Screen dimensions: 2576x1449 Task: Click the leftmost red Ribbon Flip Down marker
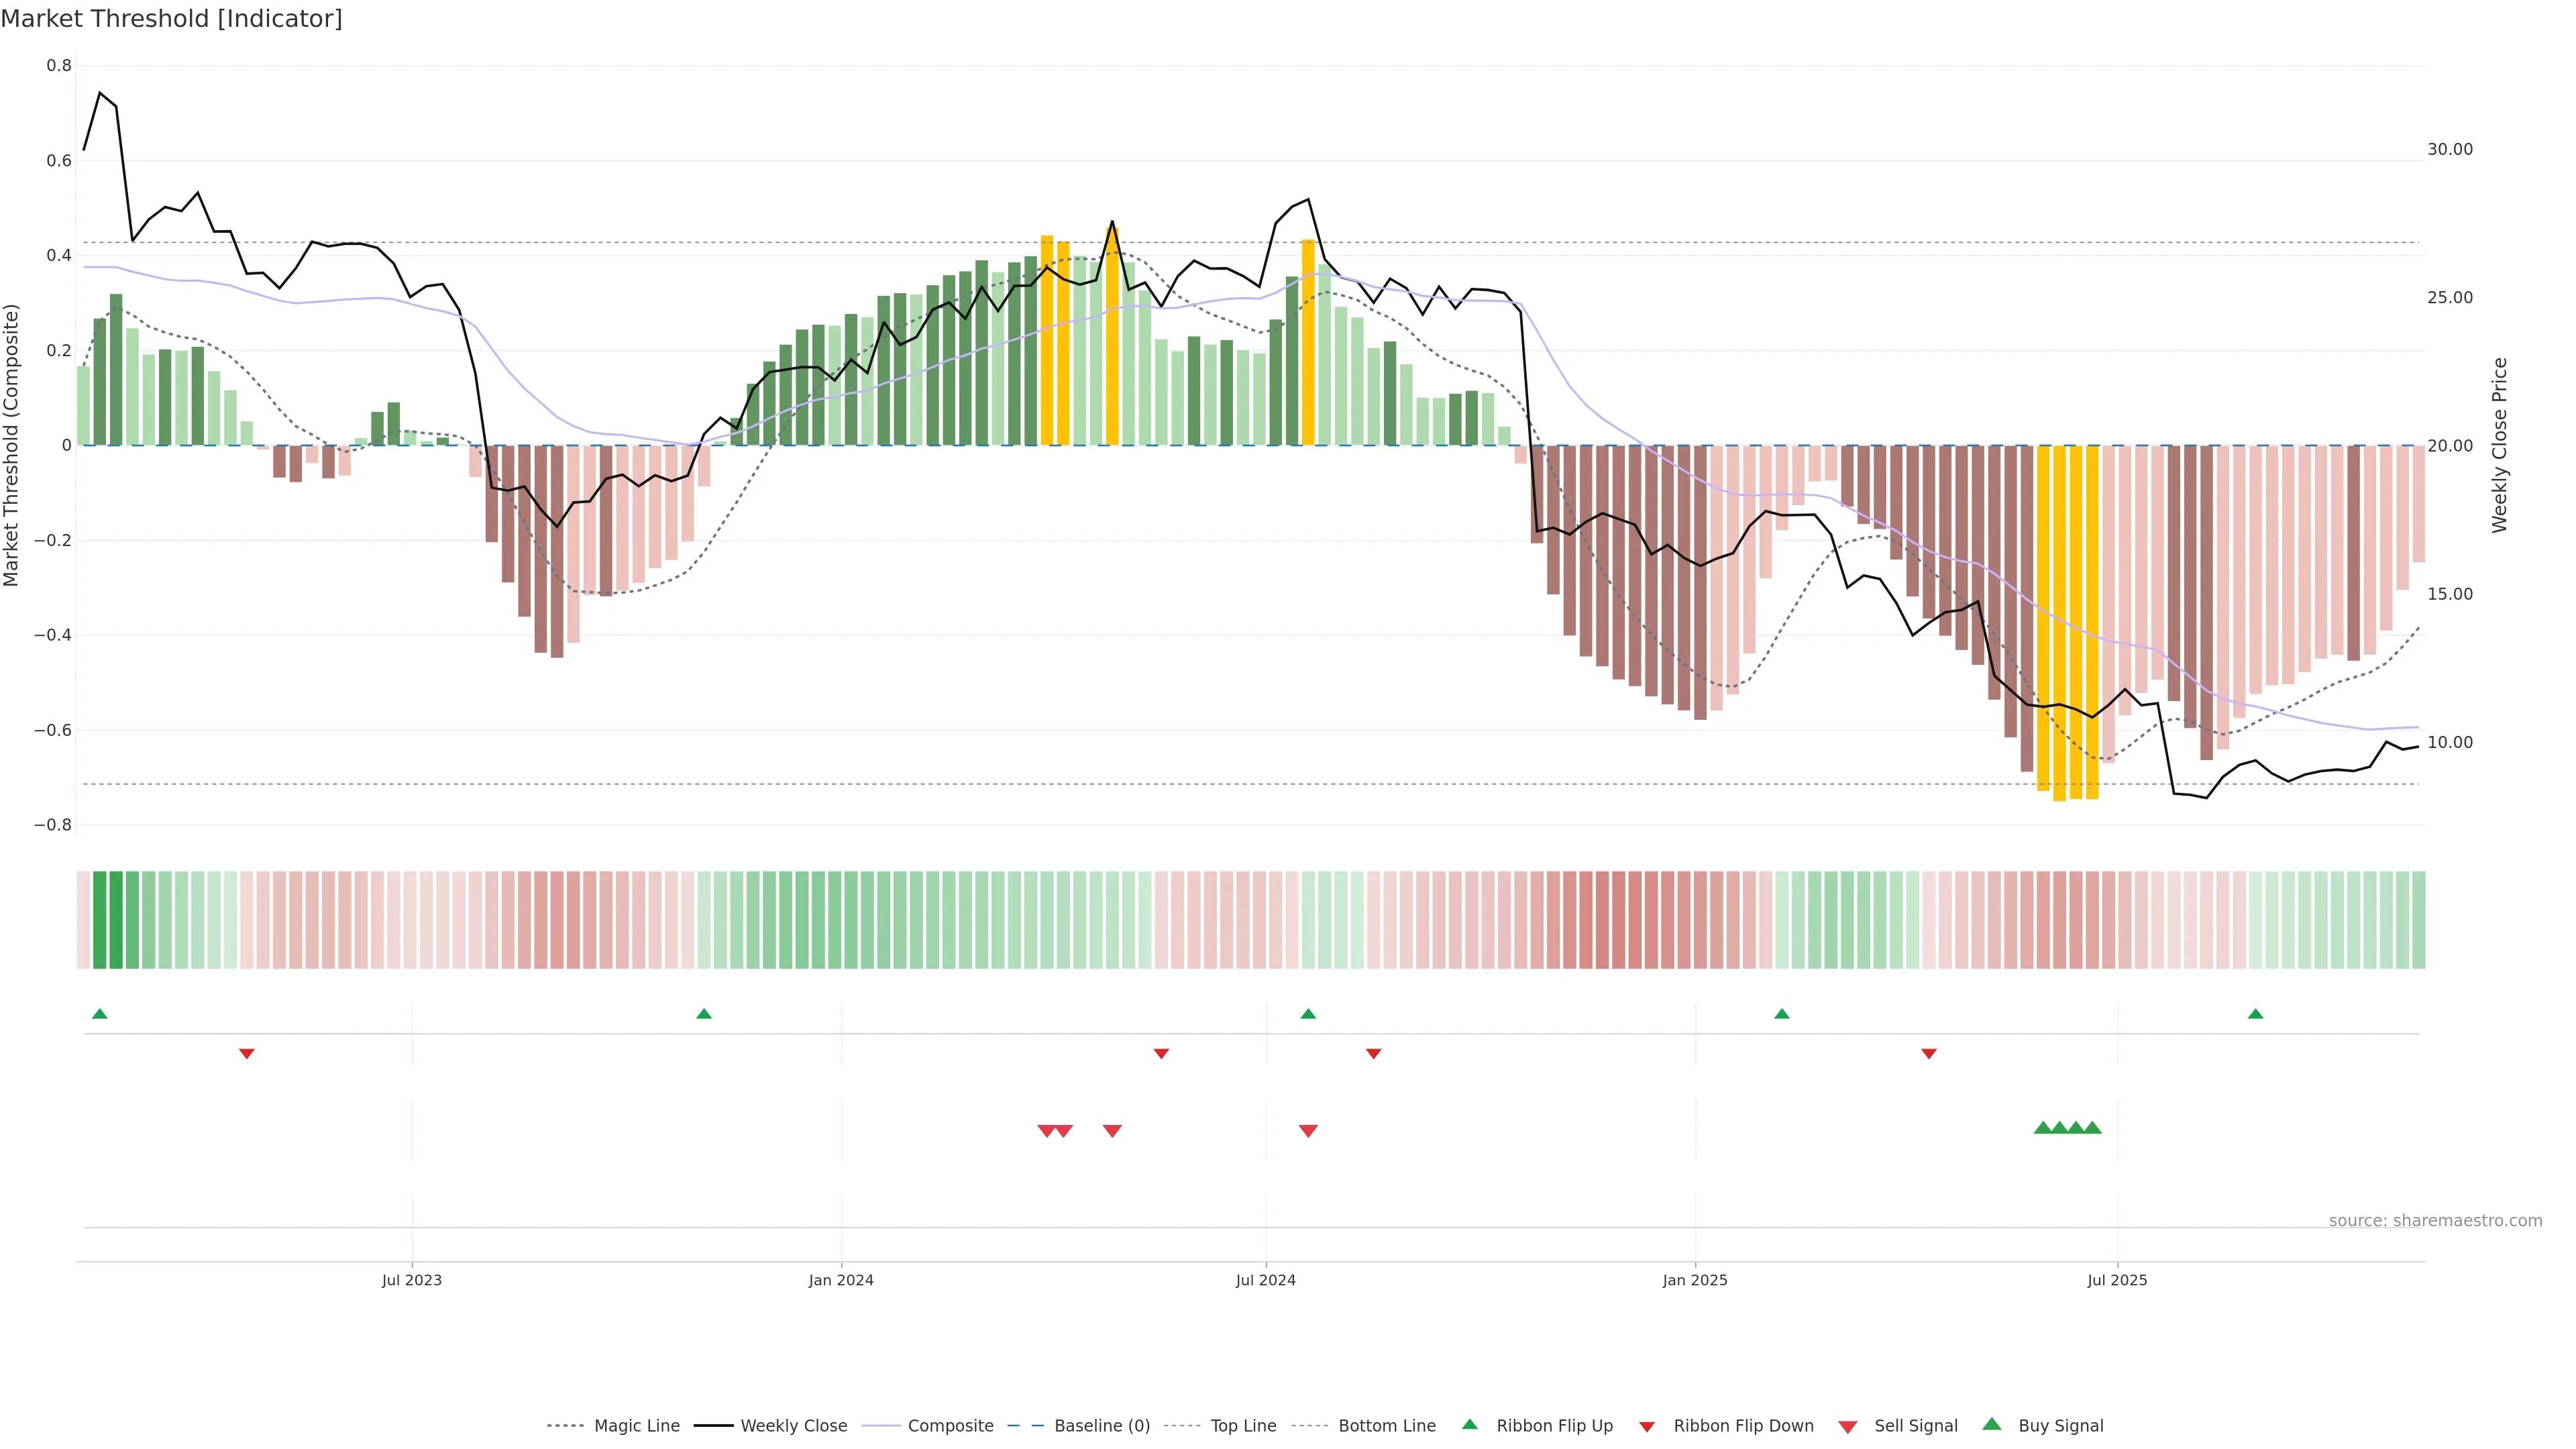[x=247, y=1053]
